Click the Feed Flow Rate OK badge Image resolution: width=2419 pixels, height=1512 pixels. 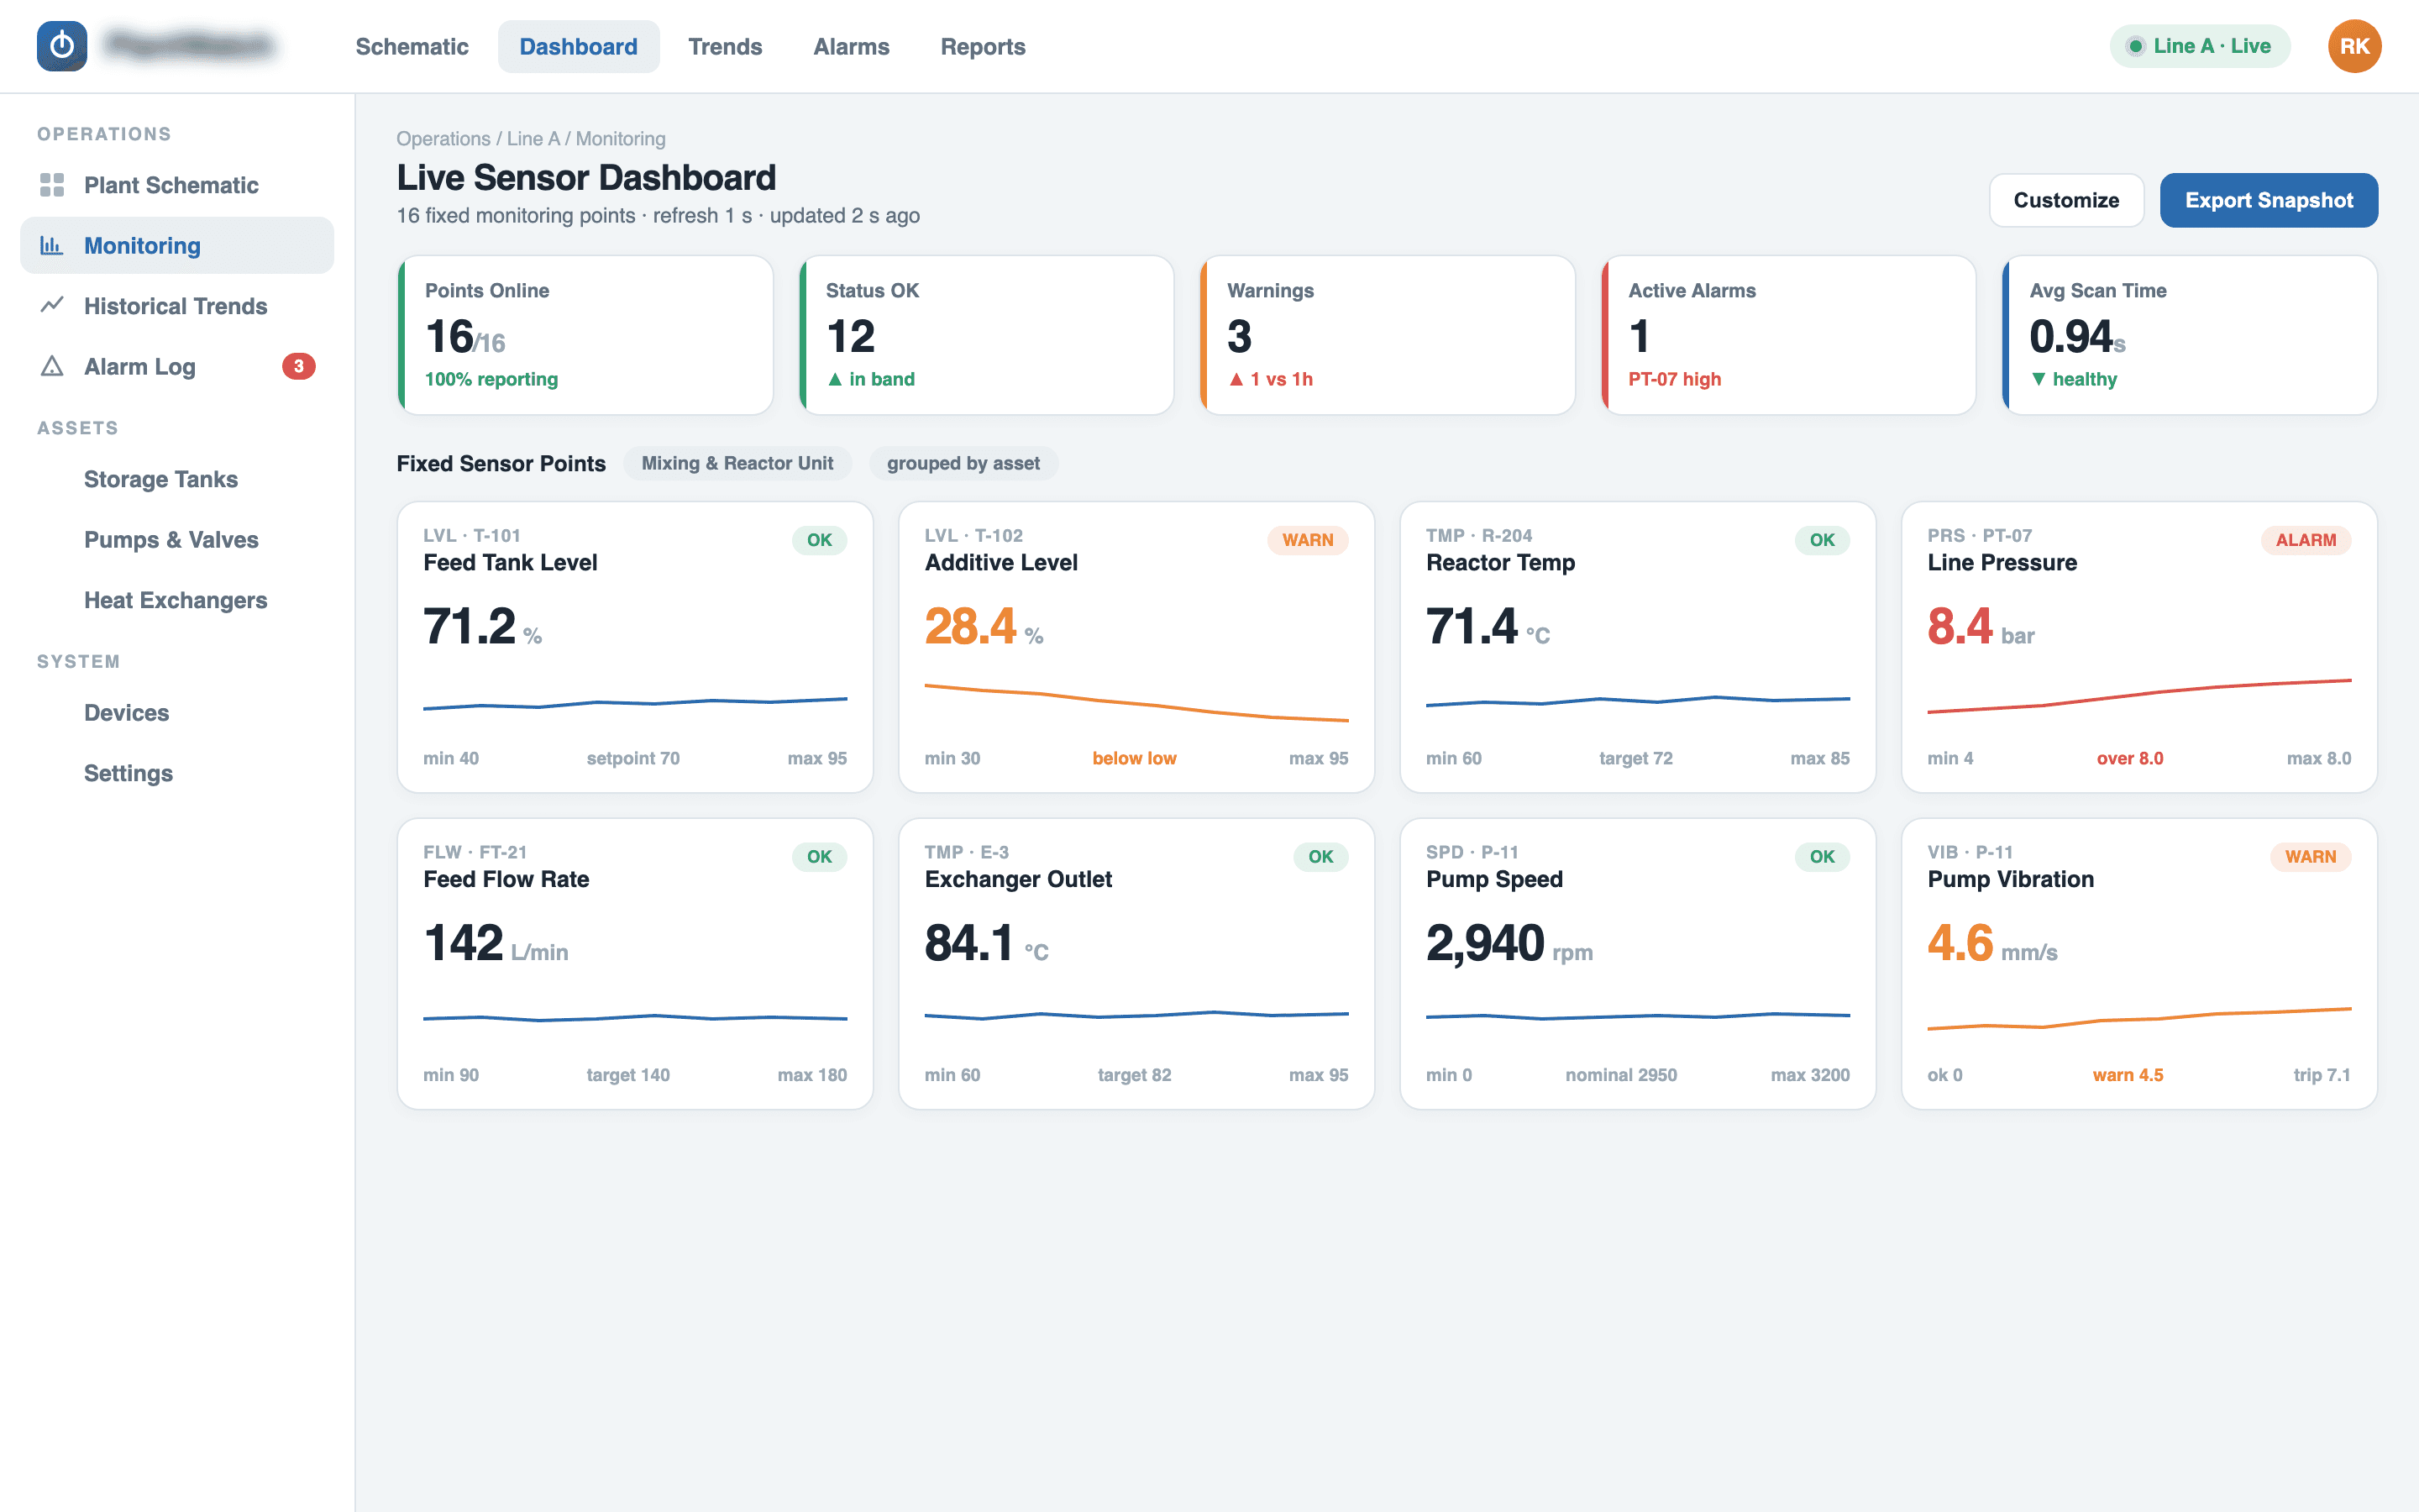[820, 857]
